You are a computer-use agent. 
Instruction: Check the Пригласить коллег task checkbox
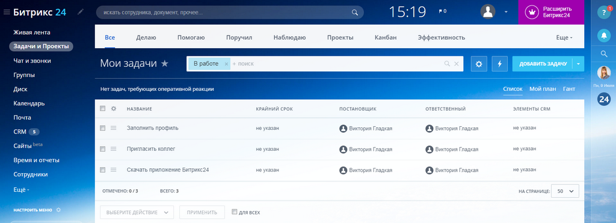tap(102, 149)
